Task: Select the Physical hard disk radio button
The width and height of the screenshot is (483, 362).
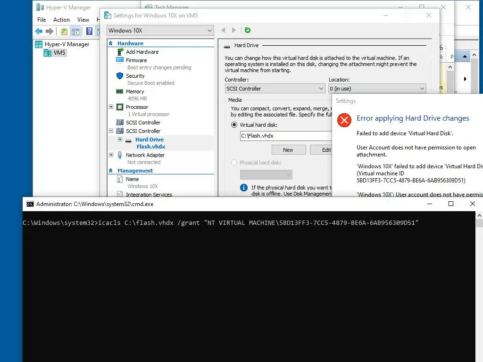Action: click(x=234, y=163)
